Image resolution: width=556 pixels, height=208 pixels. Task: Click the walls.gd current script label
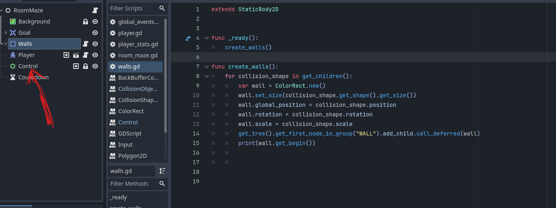132,171
